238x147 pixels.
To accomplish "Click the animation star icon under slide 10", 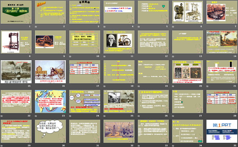I will (70, 56).
